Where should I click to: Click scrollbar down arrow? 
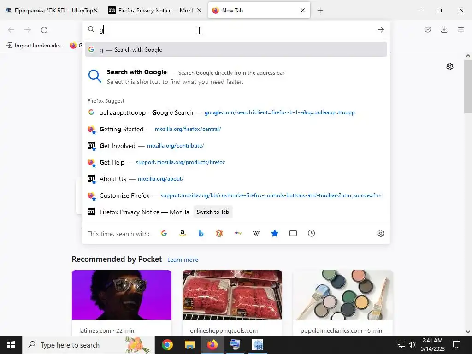pyautogui.click(x=468, y=332)
